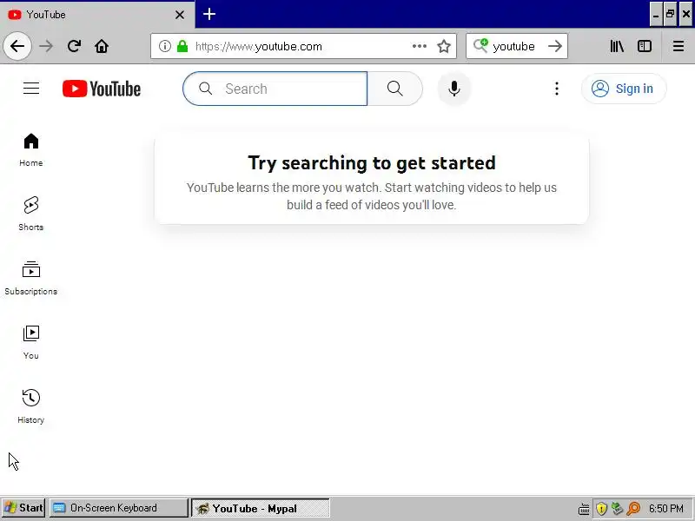This screenshot has width=695, height=521.
Task: Open Shorts in YouTube sidebar
Action: click(31, 214)
